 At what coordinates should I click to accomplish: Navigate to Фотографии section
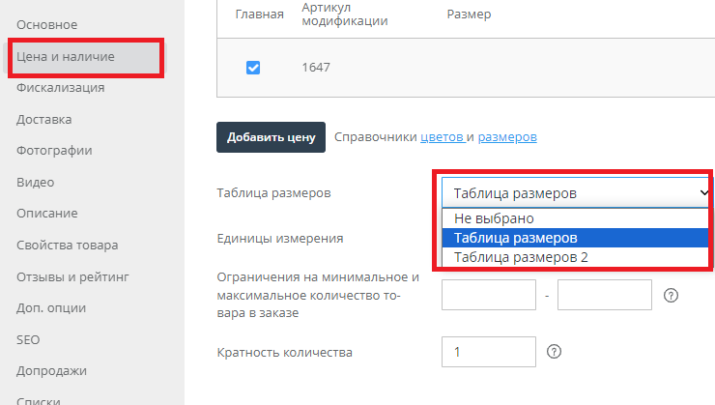click(54, 151)
